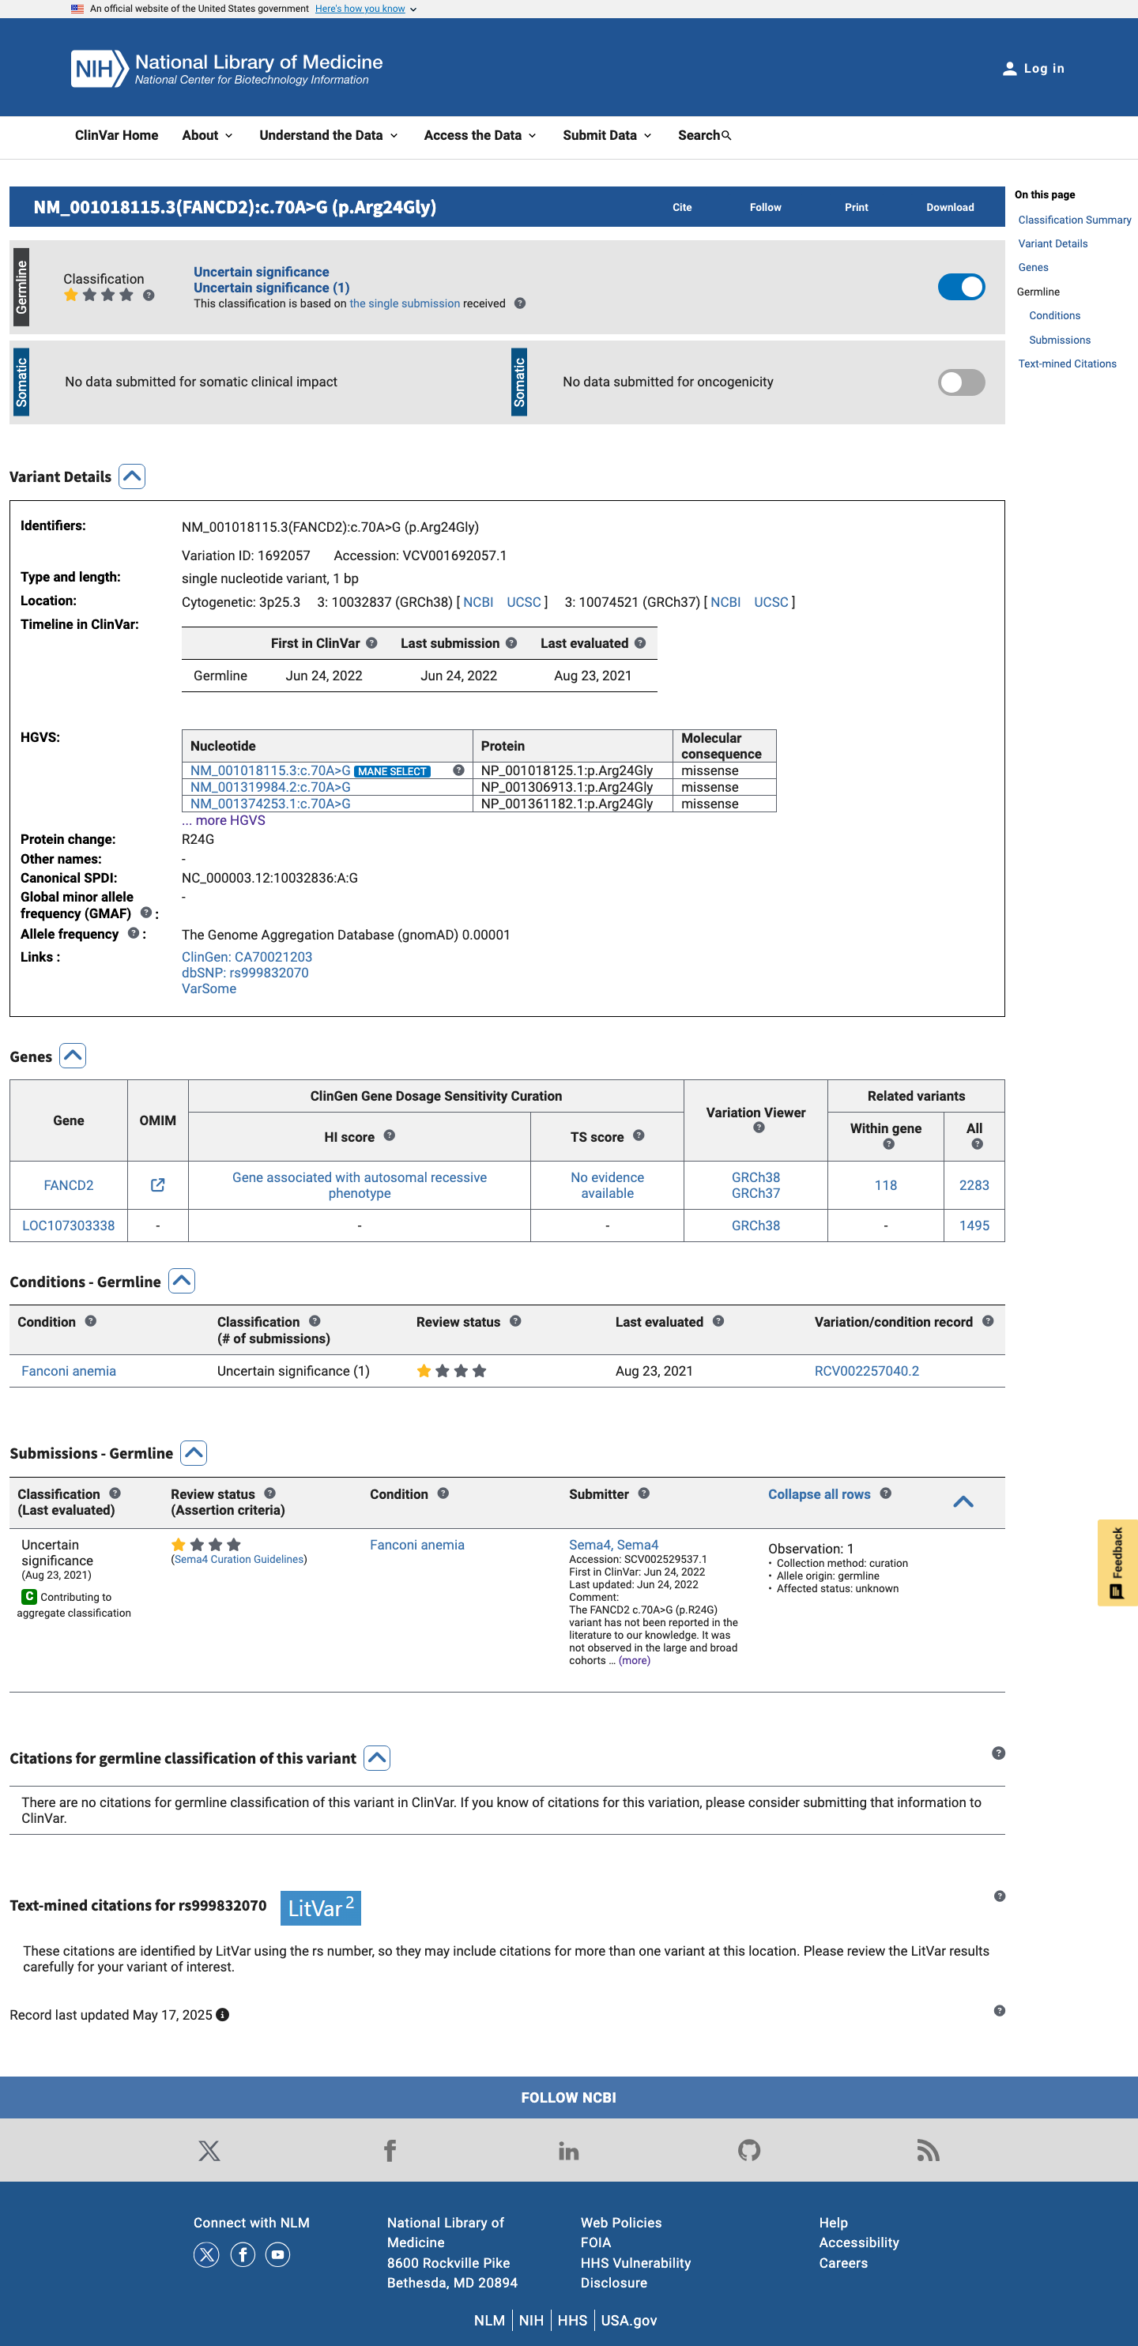The image size is (1138, 2346).
Task: Click help icon next to Last evaluated in timeline
Action: [x=641, y=643]
